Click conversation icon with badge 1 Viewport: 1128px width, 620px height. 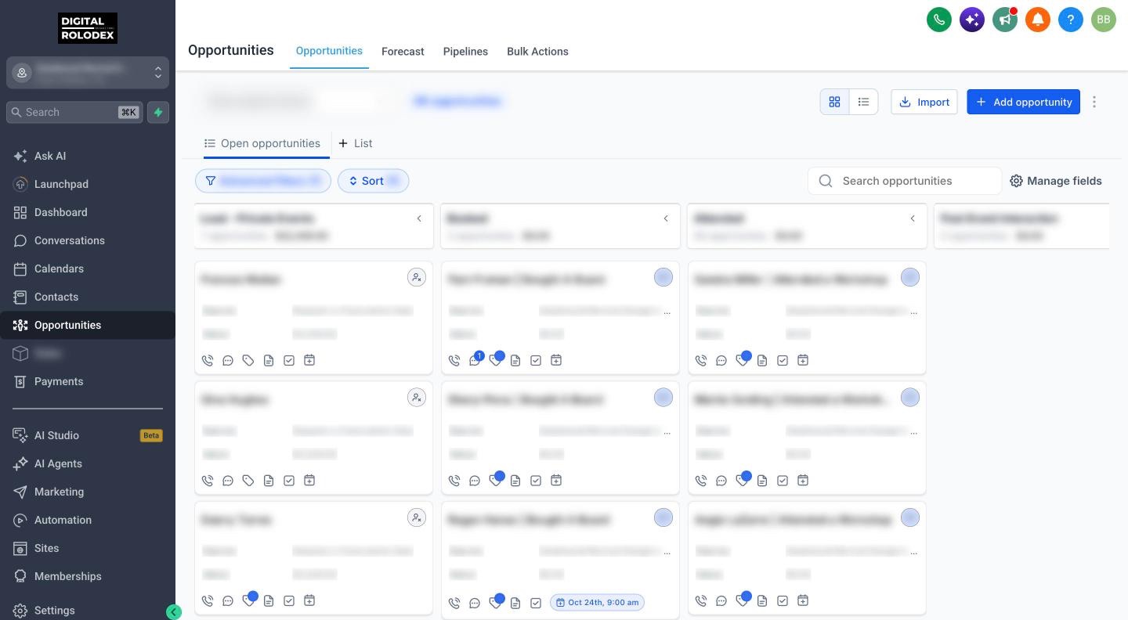pos(475,359)
